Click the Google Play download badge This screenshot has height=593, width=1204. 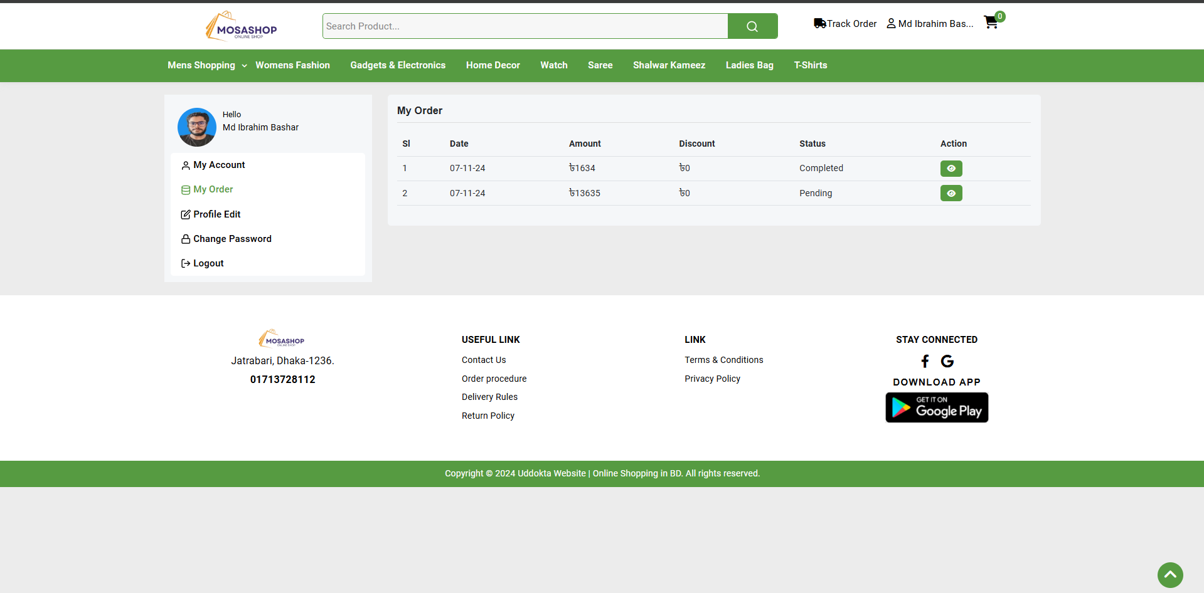937,407
